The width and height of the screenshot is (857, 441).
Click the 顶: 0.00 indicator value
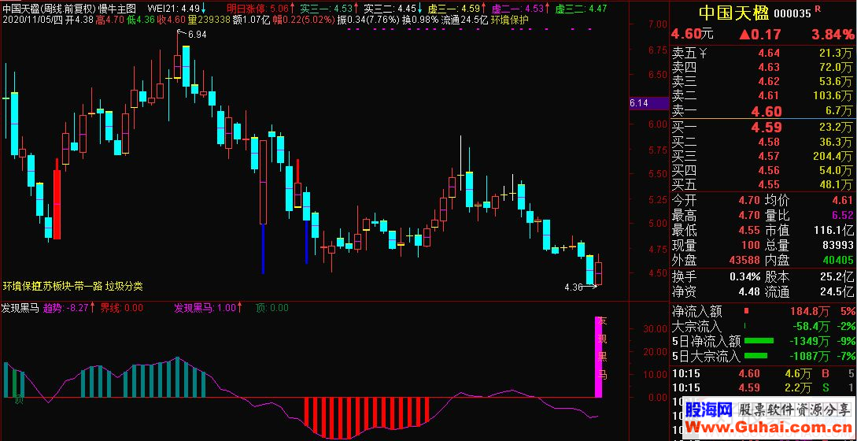272,307
